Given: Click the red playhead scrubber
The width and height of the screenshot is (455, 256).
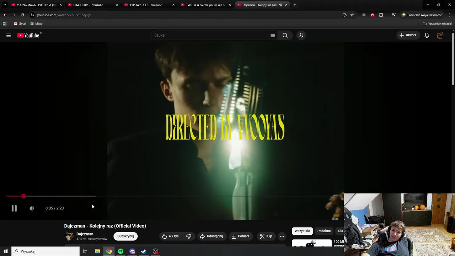Looking at the screenshot, I should (23, 196).
